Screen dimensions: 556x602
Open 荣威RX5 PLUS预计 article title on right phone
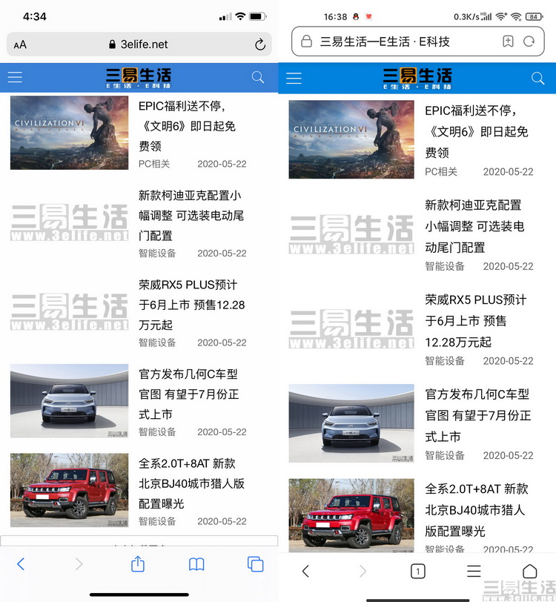pos(476,320)
